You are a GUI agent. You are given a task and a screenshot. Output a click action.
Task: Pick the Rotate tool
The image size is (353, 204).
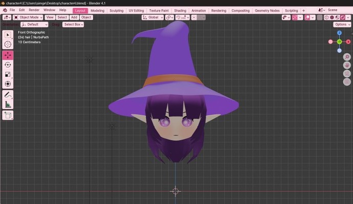pyautogui.click(x=8, y=65)
